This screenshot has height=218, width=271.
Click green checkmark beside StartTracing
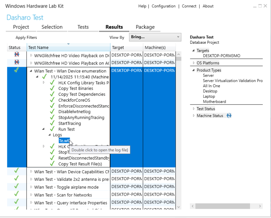coord(52,123)
